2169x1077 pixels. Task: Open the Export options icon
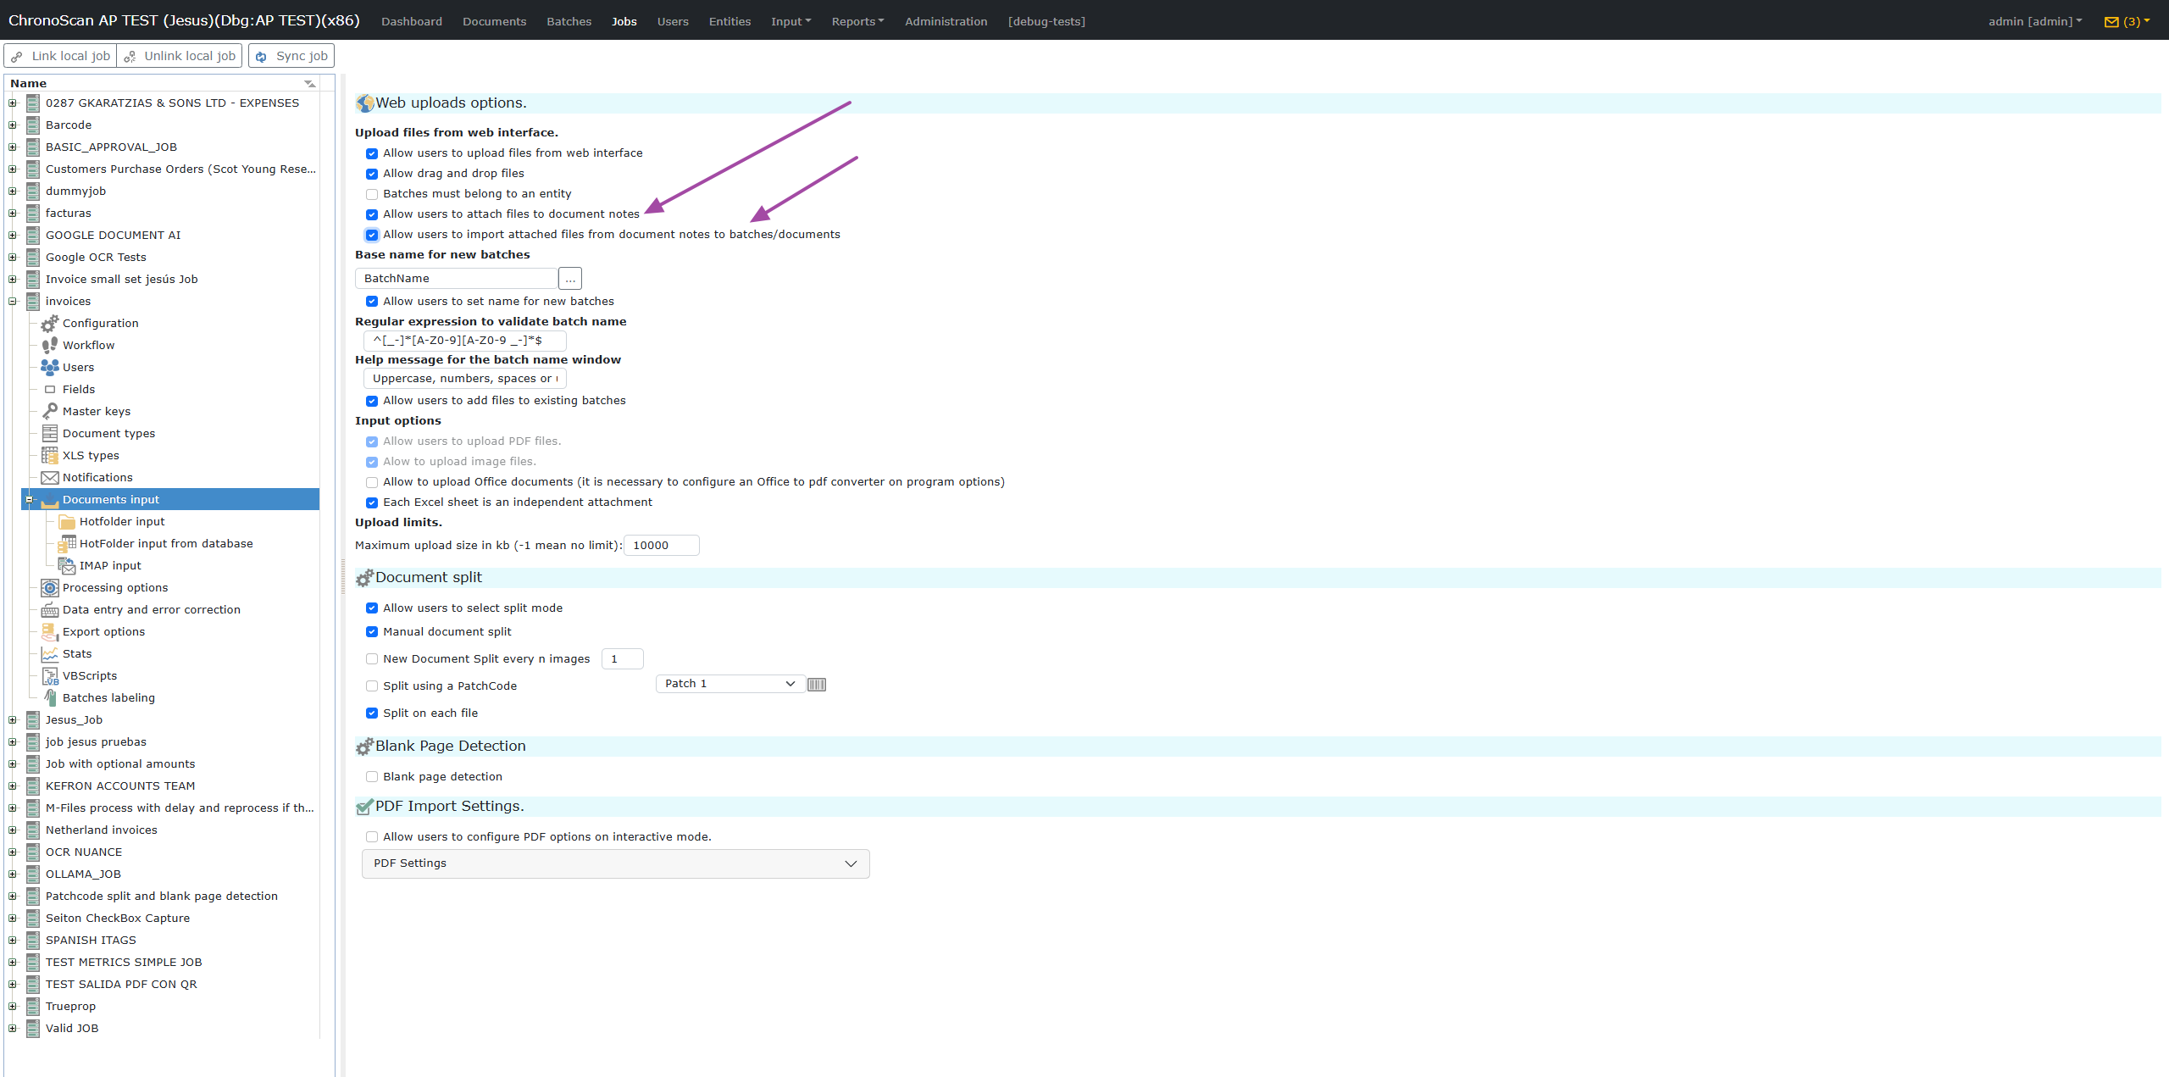(x=50, y=631)
